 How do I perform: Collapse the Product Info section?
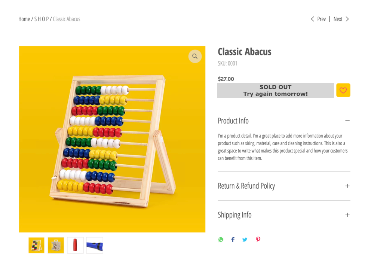coord(347,121)
